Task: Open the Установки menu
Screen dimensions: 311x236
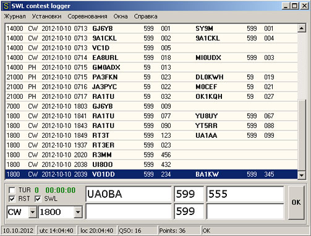Action: coord(46,17)
